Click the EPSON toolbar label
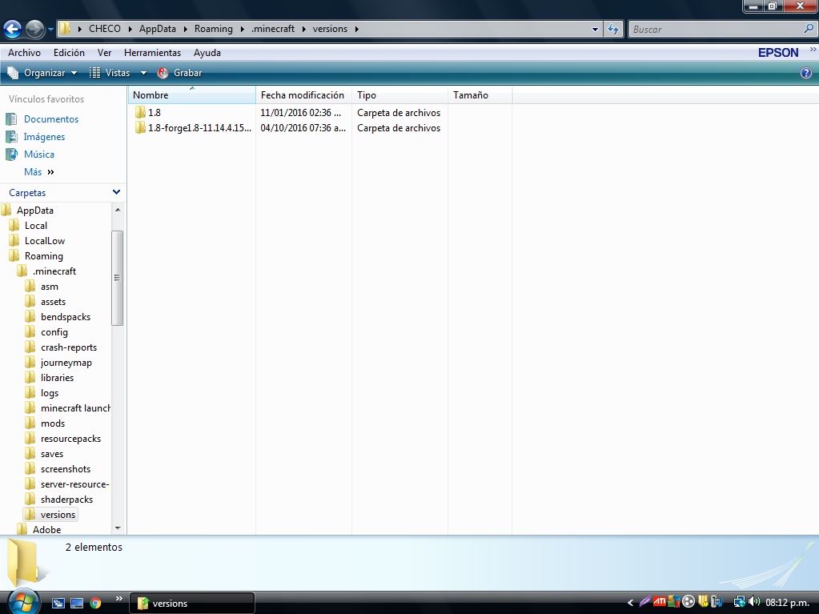 pyautogui.click(x=778, y=53)
